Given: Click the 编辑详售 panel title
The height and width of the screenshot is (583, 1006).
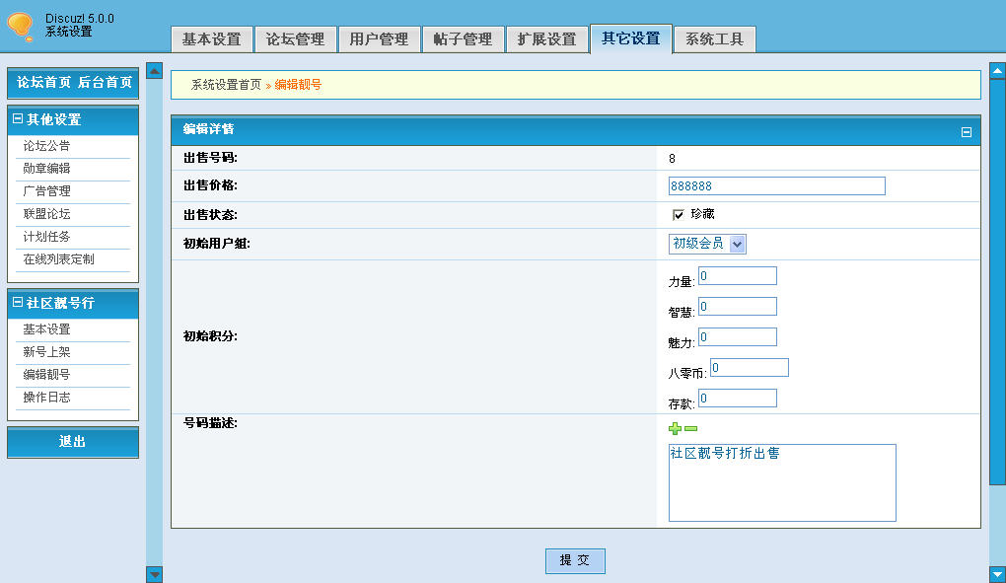Looking at the screenshot, I should pyautogui.click(x=208, y=129).
